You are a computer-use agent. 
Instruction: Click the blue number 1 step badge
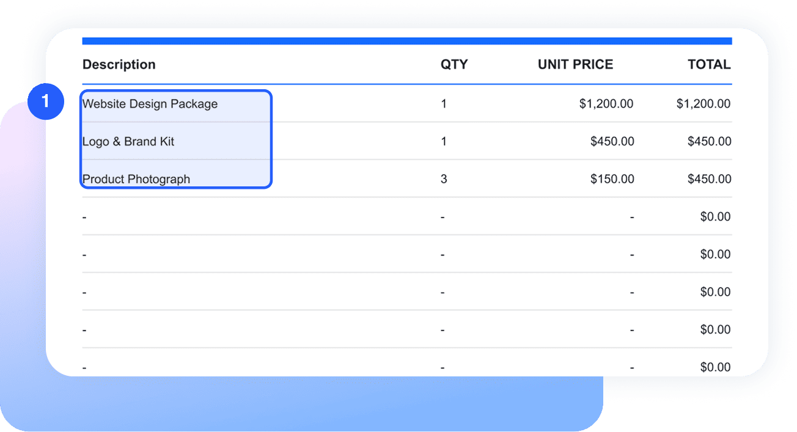[46, 101]
